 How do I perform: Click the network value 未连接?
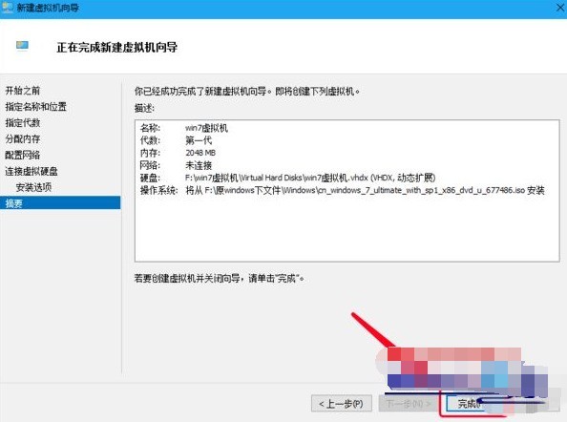[x=199, y=165]
